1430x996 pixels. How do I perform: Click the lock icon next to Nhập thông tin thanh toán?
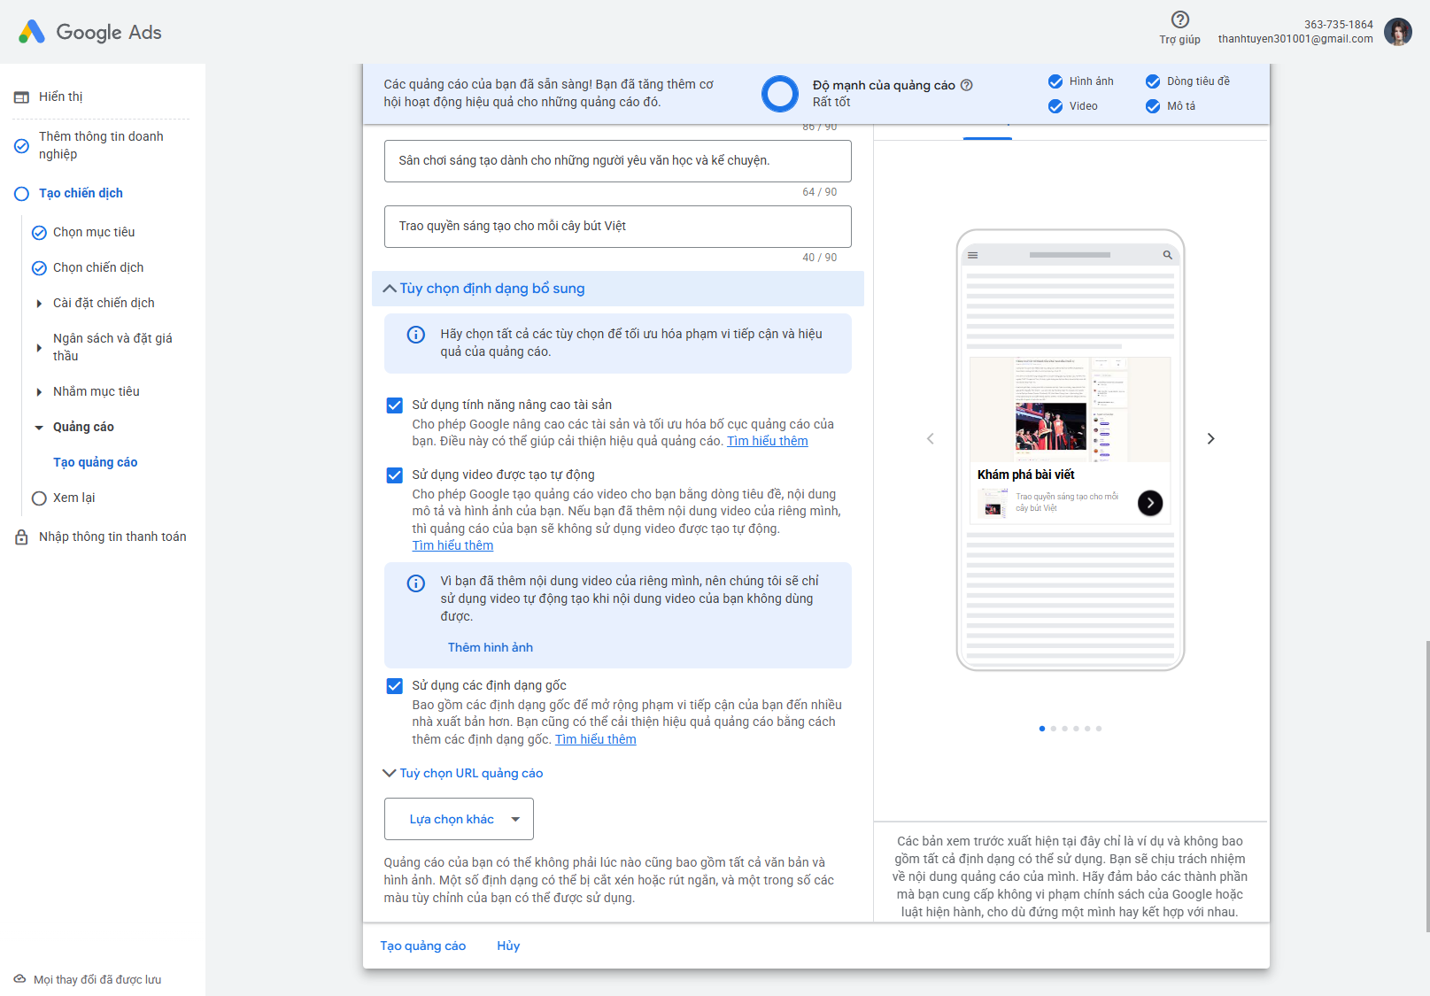coord(21,537)
